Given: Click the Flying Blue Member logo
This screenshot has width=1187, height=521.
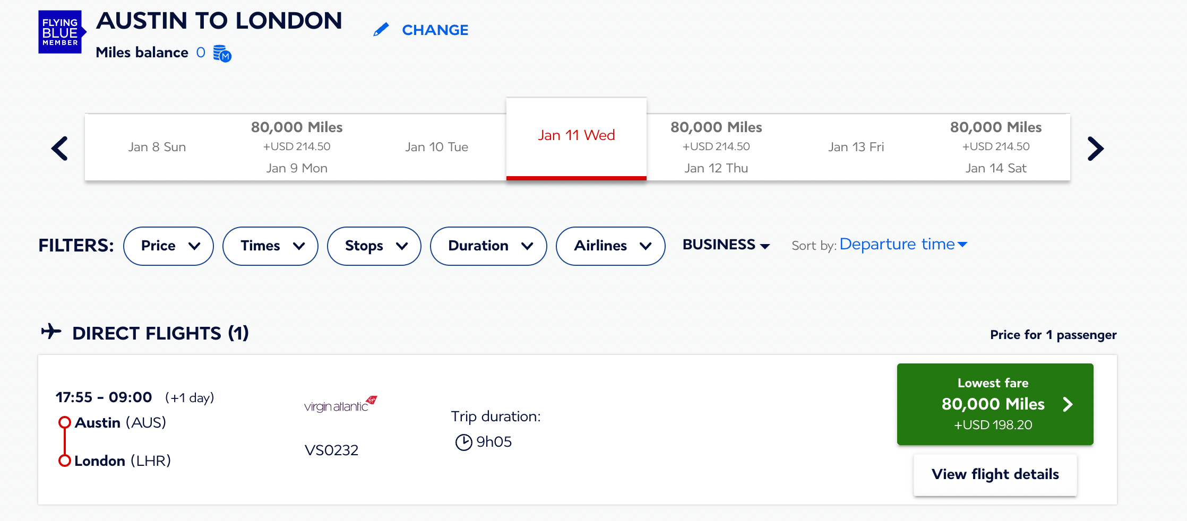Looking at the screenshot, I should (x=61, y=32).
